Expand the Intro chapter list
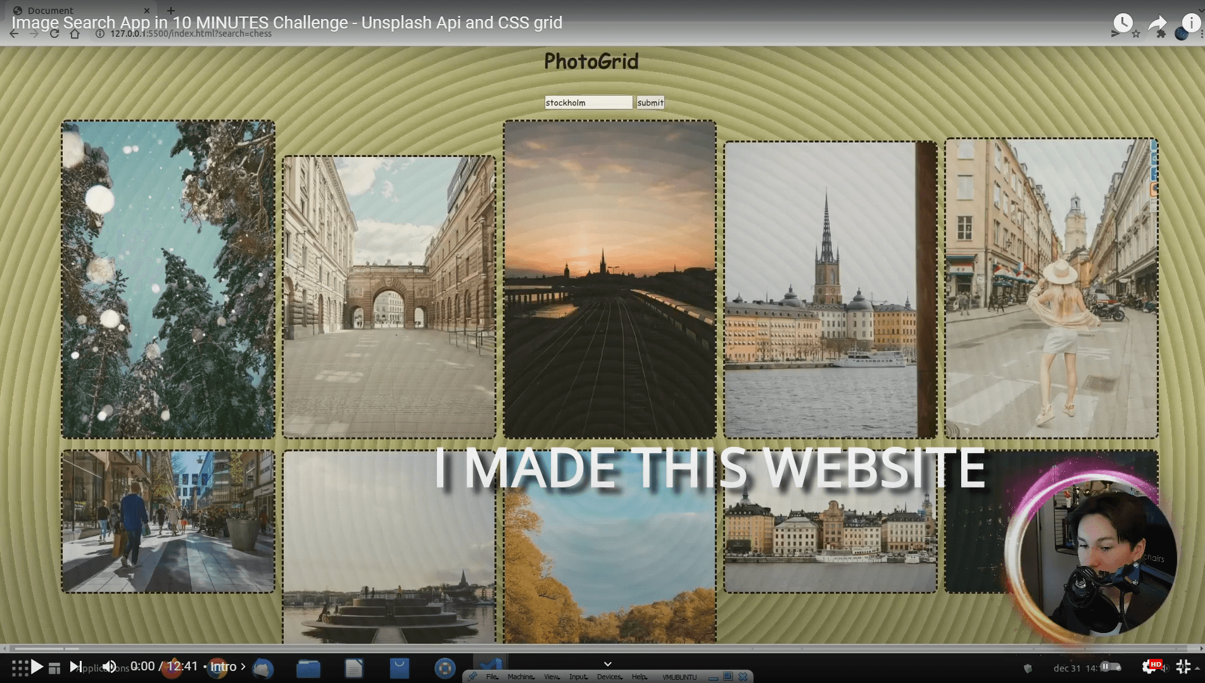Image resolution: width=1205 pixels, height=683 pixels. coord(227,667)
